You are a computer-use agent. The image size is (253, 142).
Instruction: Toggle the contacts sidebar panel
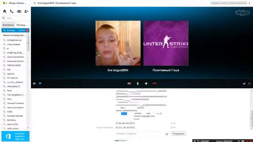[34, 83]
